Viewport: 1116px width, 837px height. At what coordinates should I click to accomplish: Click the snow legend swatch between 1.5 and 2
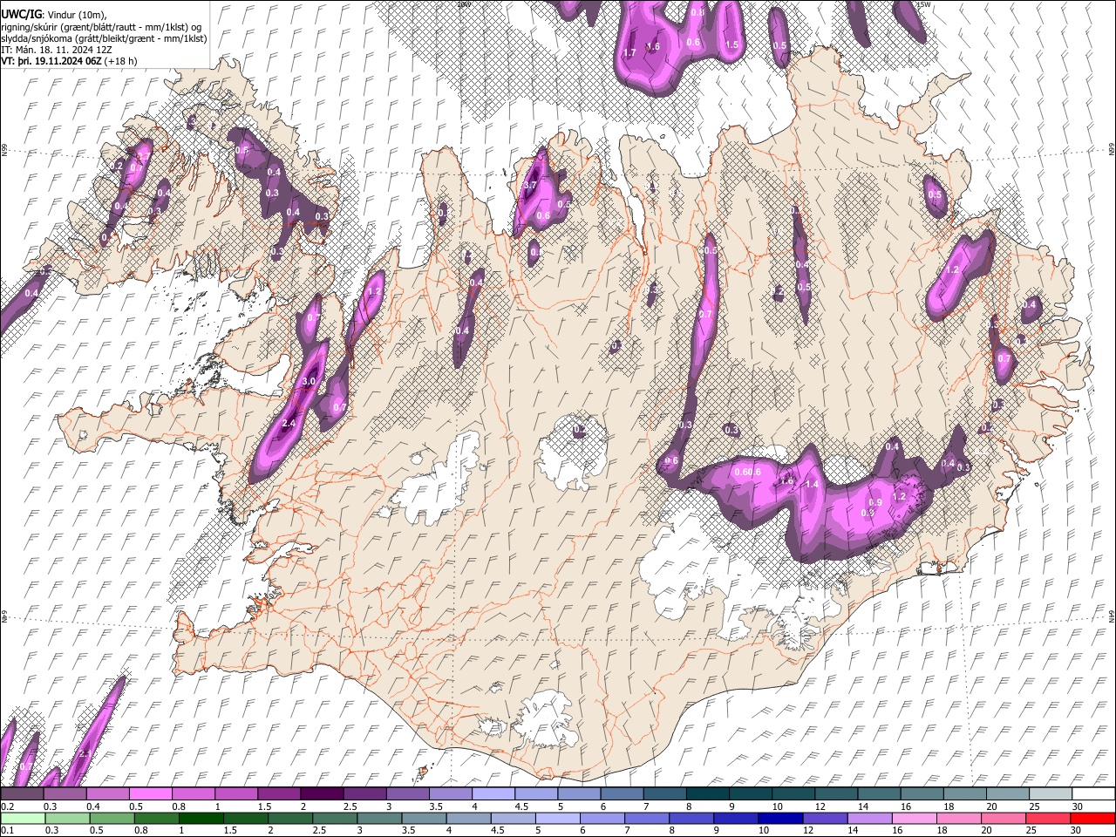coord(278,794)
